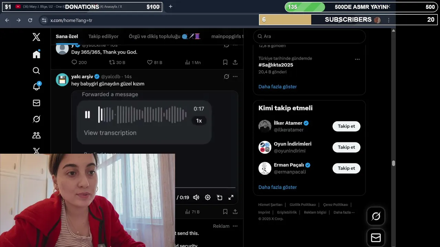Open the X logo home link

36,37
